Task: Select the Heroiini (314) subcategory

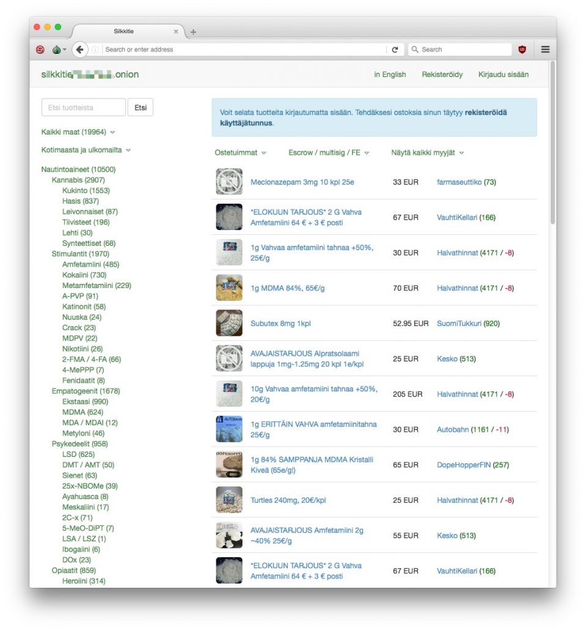Action: pos(84,581)
